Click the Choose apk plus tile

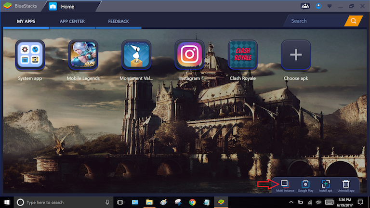tap(295, 55)
